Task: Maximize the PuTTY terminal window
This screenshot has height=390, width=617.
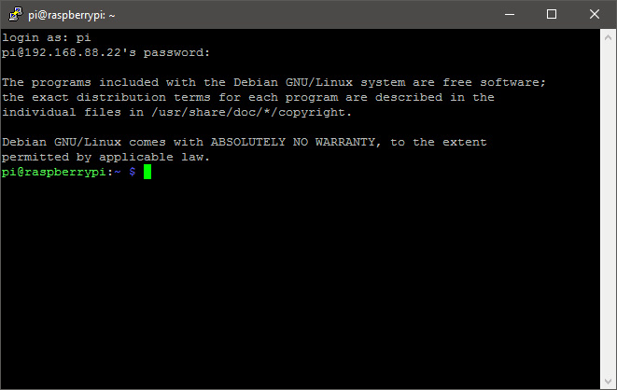Action: tap(552, 14)
